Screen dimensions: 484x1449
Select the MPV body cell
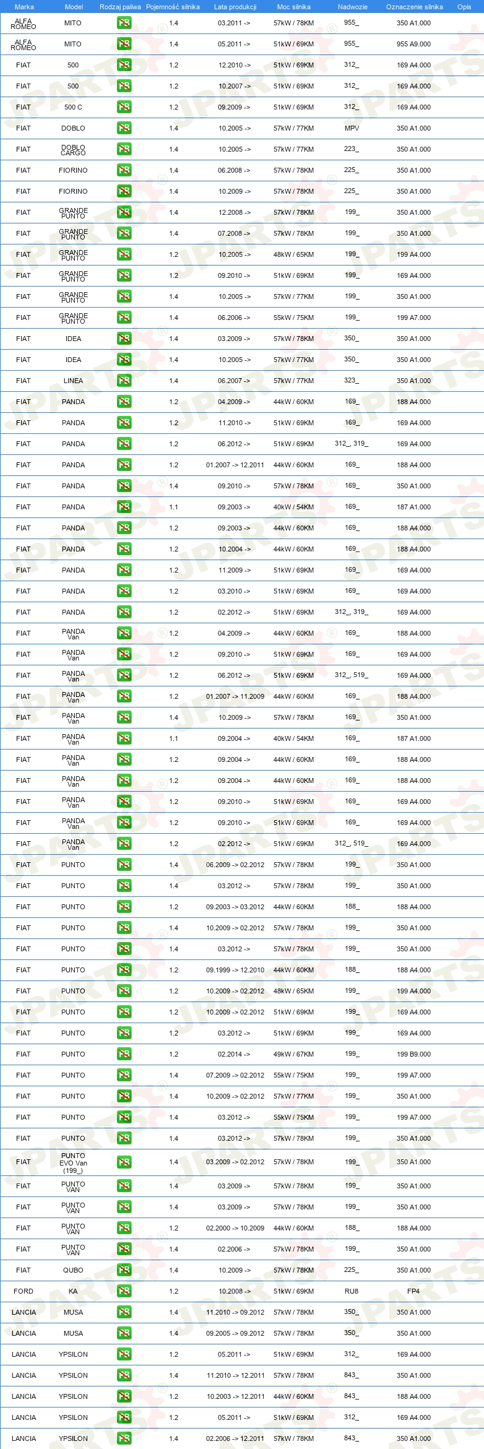(352, 128)
